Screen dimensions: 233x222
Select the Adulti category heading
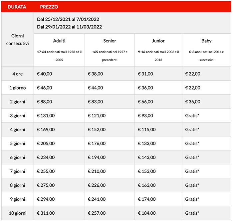tap(59, 41)
